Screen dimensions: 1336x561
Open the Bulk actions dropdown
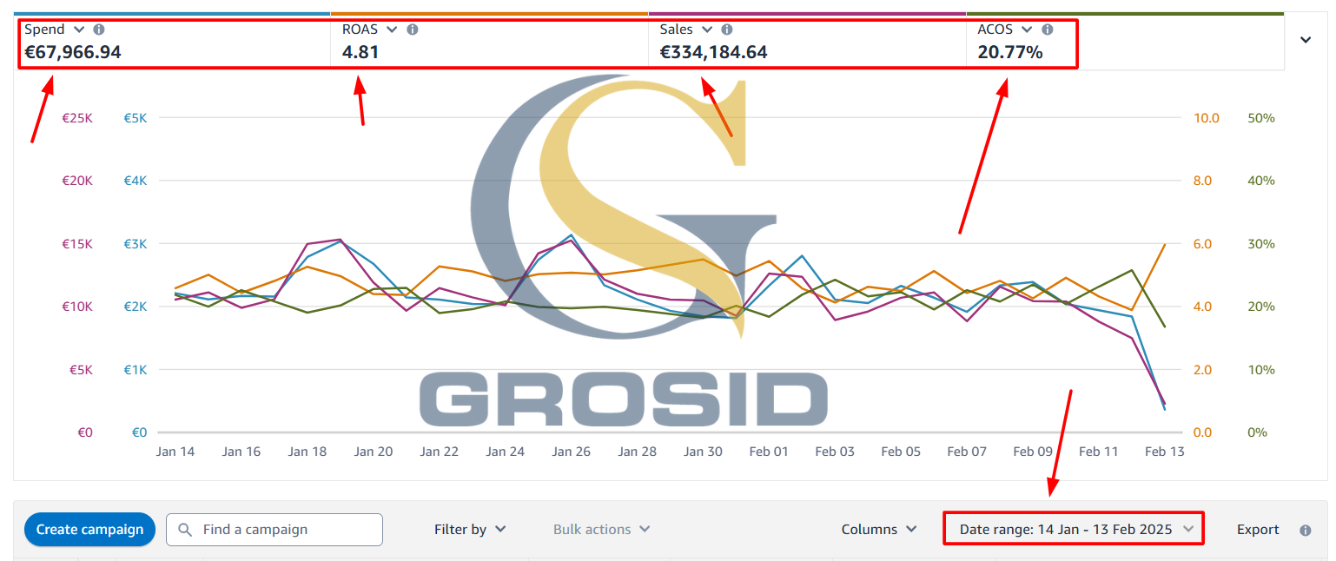tap(602, 530)
